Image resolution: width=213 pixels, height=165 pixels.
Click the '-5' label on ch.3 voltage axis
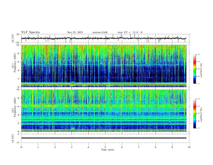click(x=18, y=143)
